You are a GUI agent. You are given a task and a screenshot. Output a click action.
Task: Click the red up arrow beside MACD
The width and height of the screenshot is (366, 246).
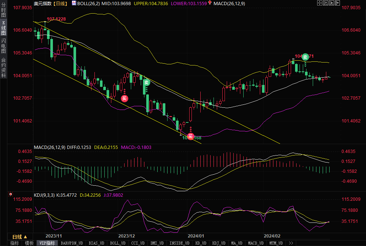coord(210,3)
